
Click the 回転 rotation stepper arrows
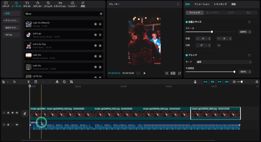[x=209, y=45]
